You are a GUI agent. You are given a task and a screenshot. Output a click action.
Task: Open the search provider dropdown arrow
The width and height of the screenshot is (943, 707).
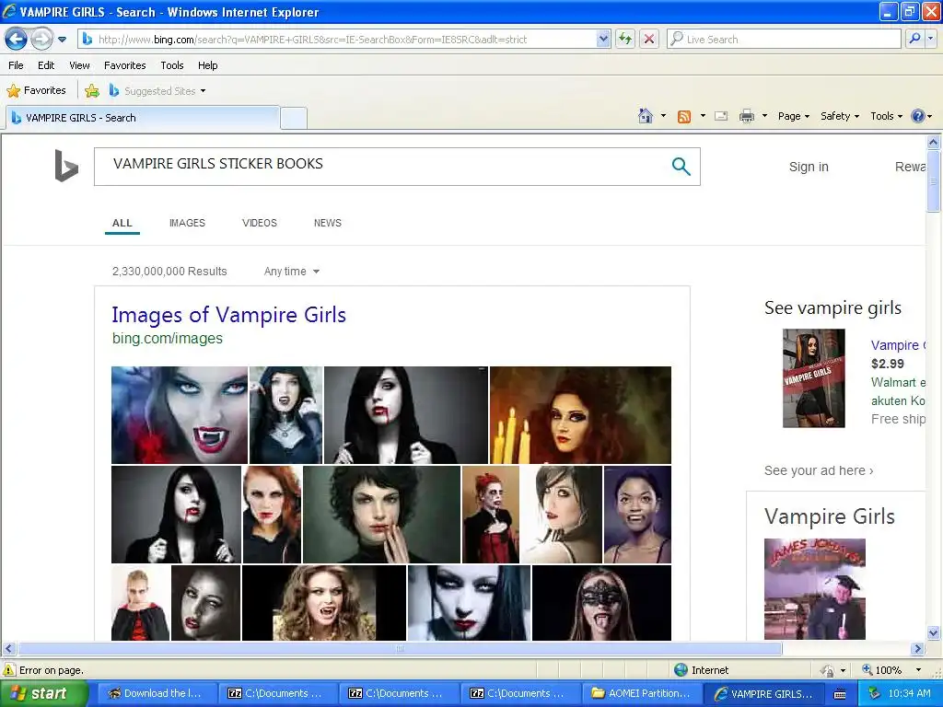click(930, 39)
